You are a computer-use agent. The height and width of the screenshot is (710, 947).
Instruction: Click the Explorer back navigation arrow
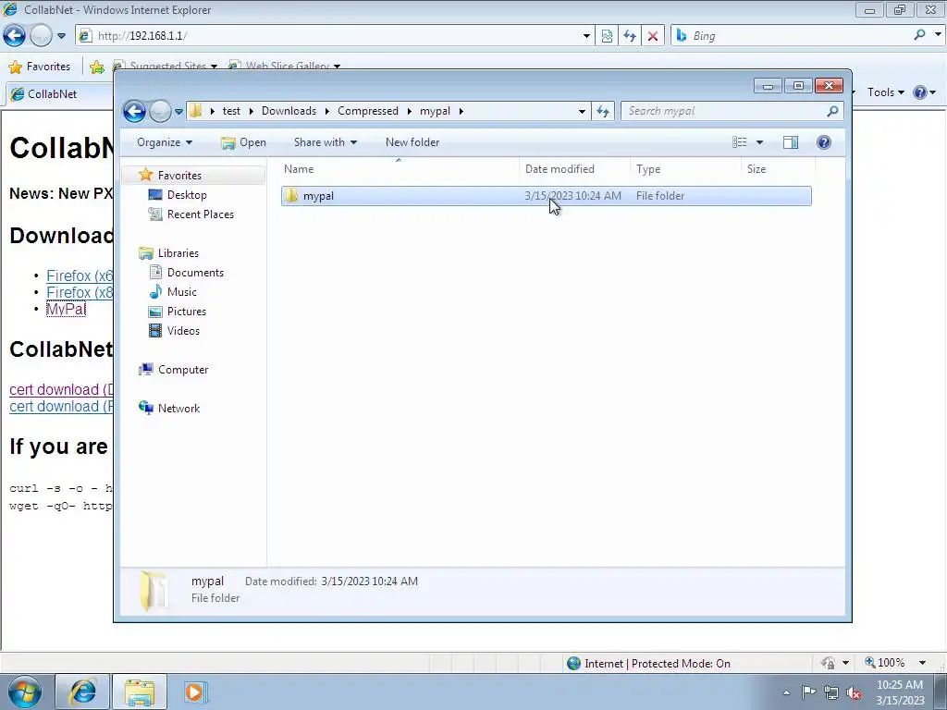tap(134, 111)
